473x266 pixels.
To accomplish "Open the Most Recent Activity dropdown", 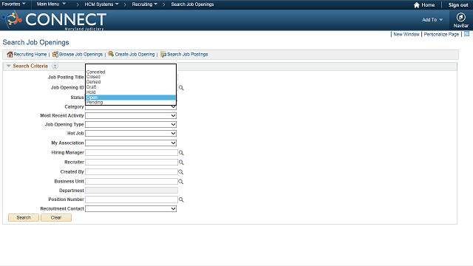I will pyautogui.click(x=131, y=115).
